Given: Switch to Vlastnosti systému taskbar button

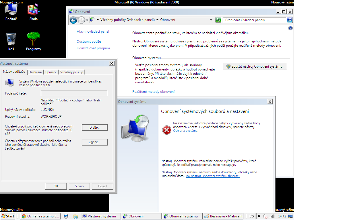Looking at the screenshot, I should (x=101, y=216).
